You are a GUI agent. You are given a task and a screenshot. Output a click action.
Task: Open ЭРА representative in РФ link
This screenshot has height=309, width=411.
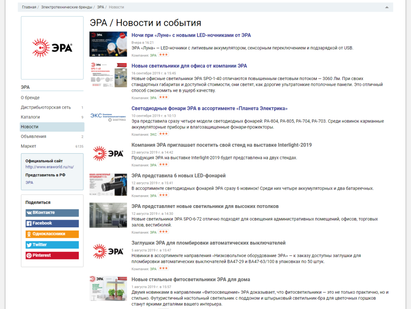(x=29, y=183)
